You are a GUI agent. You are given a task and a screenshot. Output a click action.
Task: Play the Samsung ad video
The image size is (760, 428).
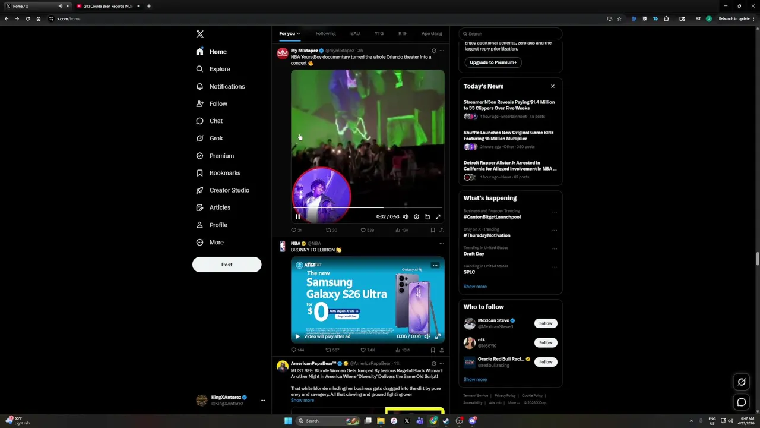297,336
